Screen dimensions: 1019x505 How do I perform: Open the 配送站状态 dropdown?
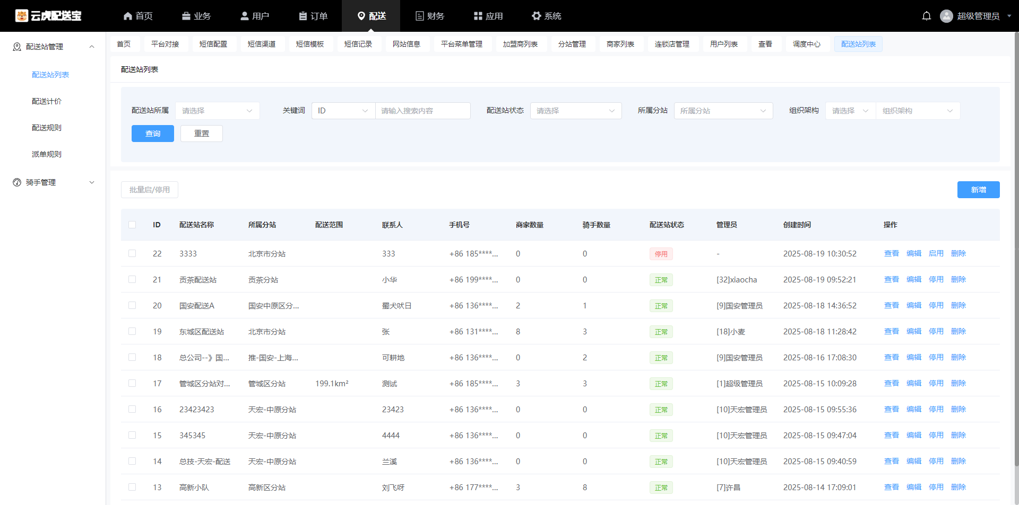pos(575,111)
